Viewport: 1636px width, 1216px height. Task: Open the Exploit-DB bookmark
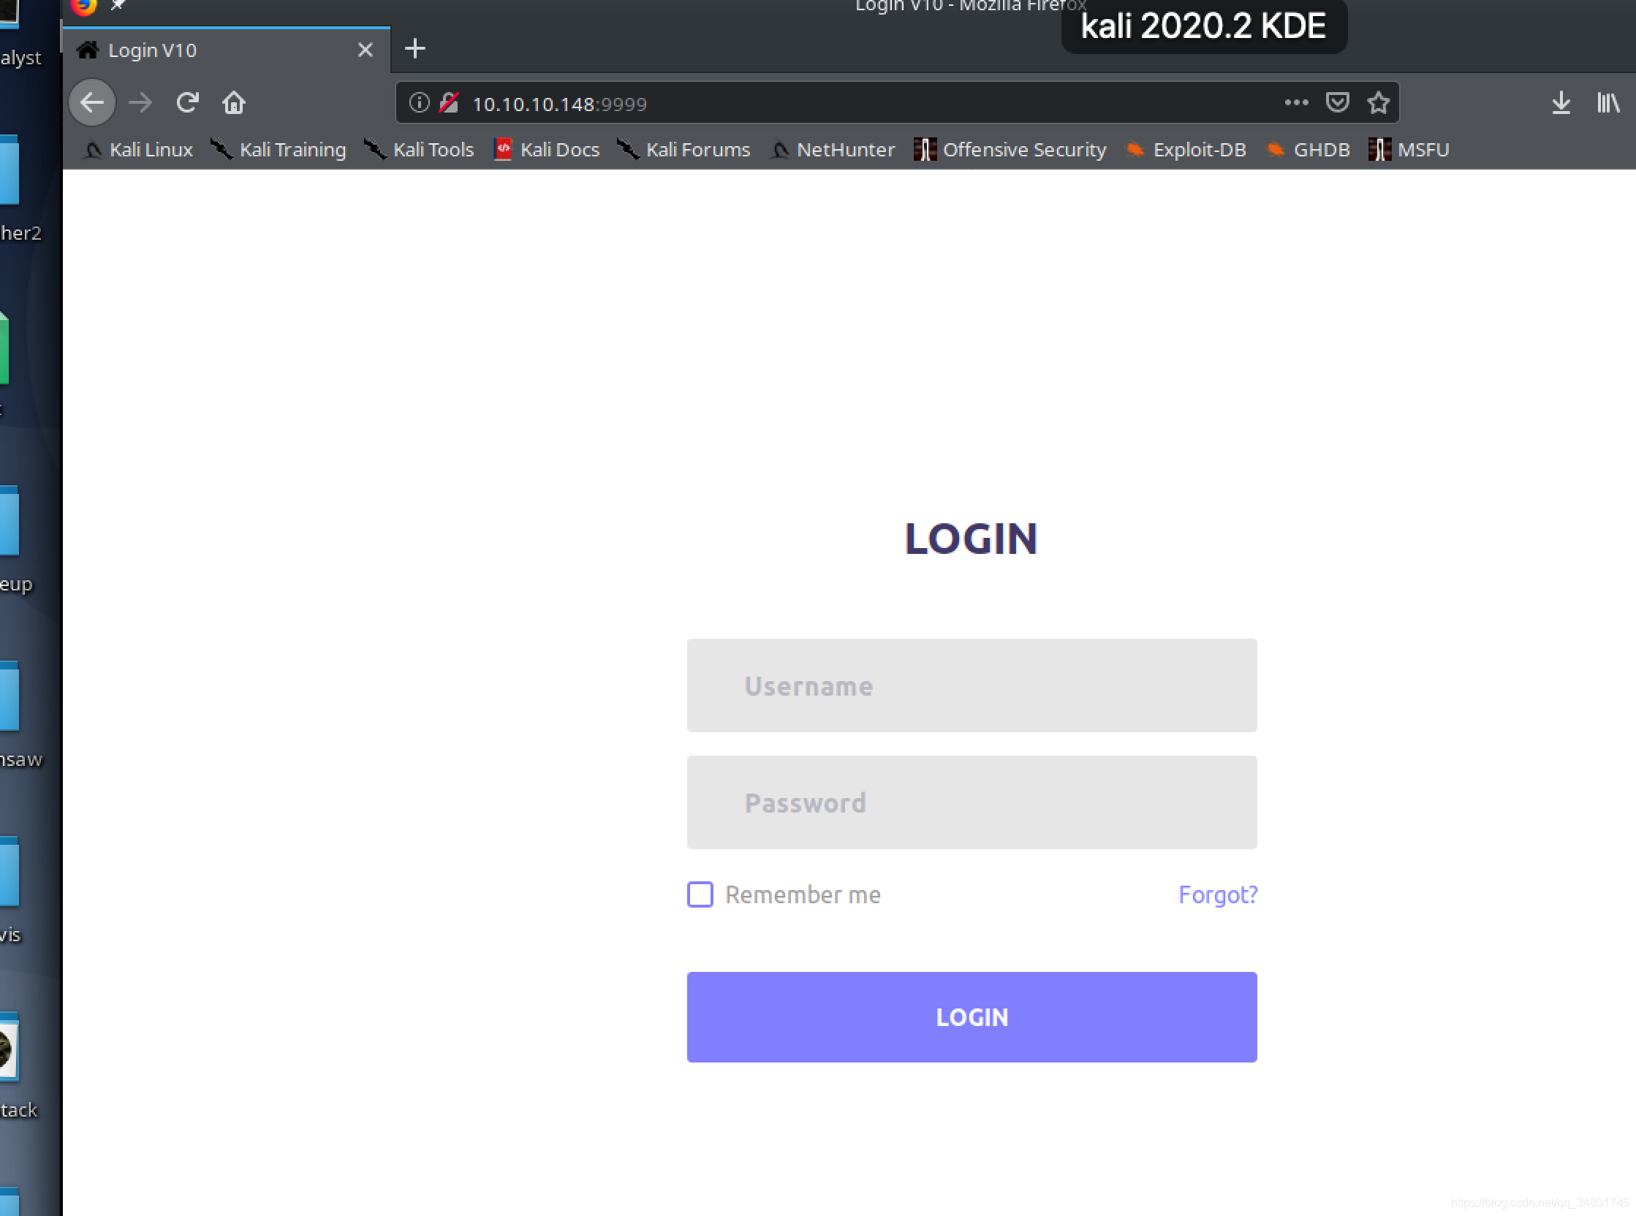(1186, 150)
